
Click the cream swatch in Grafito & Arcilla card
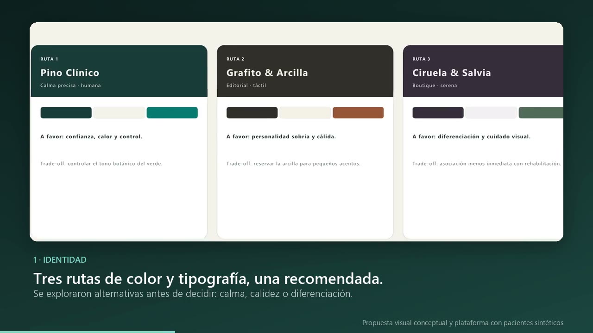(x=305, y=113)
